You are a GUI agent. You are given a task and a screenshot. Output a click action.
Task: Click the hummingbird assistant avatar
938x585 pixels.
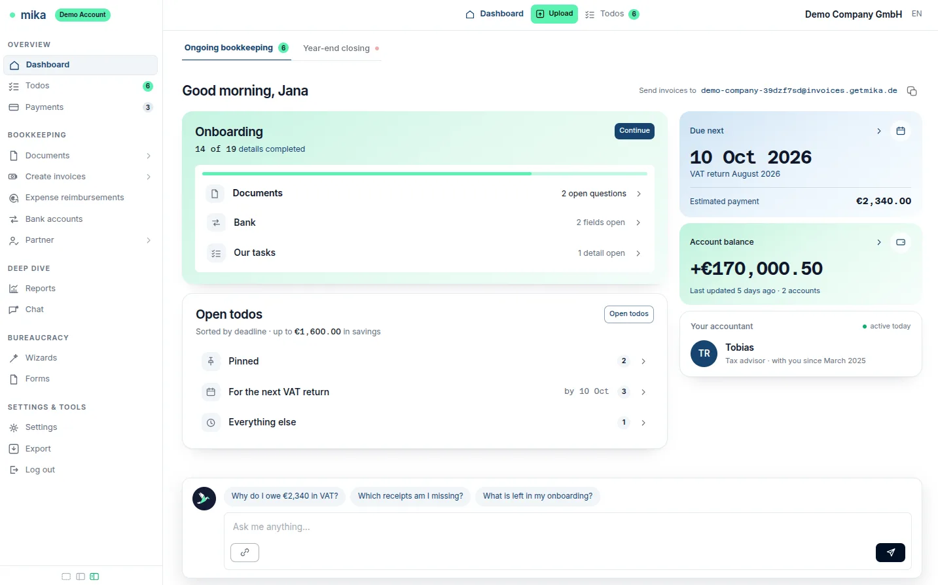tap(204, 499)
